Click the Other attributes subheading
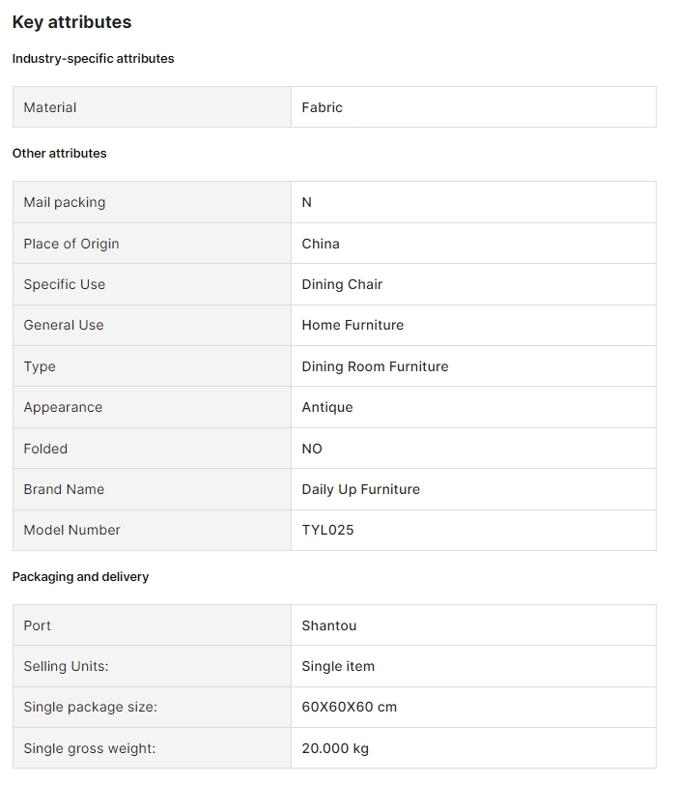 [59, 154]
